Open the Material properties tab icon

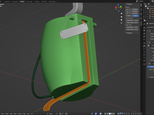coord(144,60)
